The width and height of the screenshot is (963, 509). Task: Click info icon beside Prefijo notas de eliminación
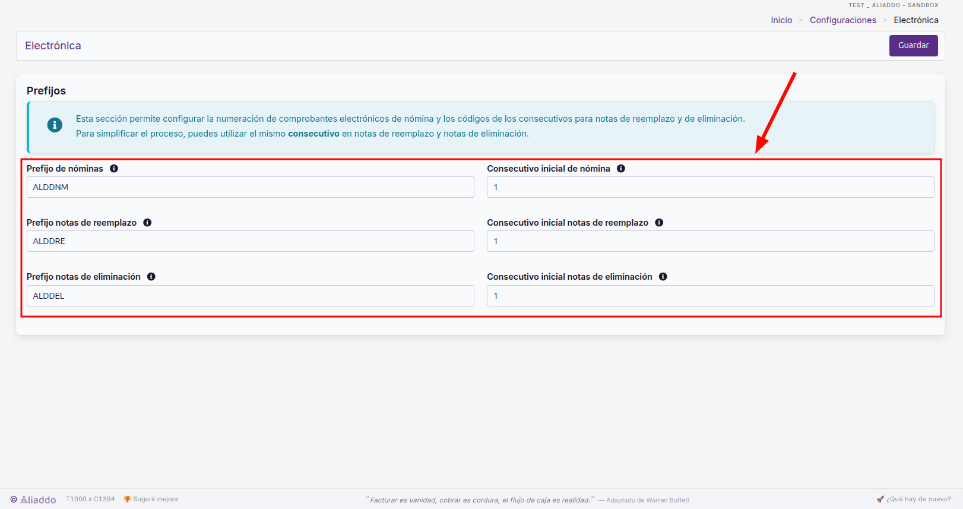[x=151, y=277]
